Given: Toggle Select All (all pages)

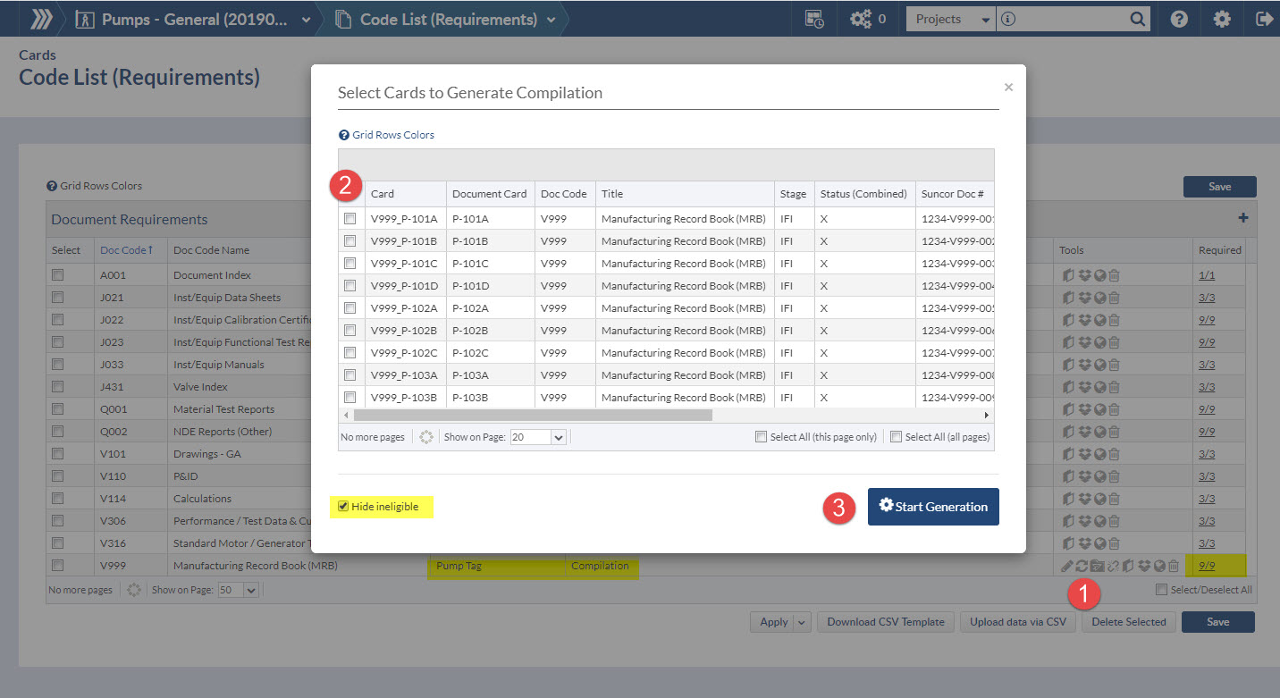Looking at the screenshot, I should [896, 437].
